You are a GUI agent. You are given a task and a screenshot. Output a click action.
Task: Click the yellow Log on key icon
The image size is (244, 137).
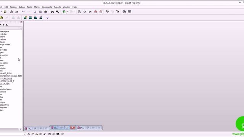(2, 18)
